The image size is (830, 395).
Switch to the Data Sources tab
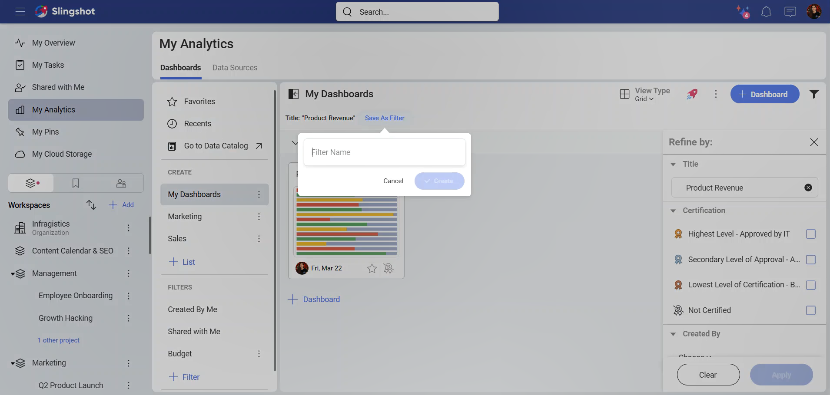click(x=235, y=68)
